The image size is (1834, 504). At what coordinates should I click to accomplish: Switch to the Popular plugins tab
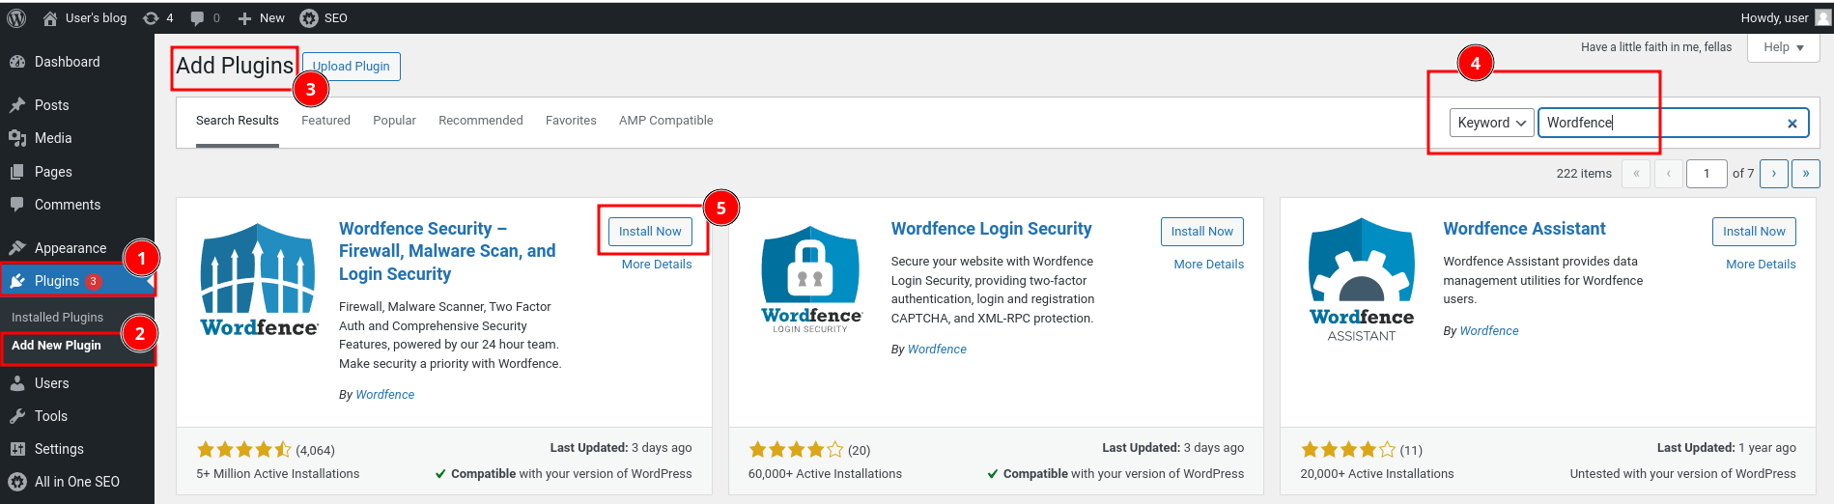pos(394,121)
